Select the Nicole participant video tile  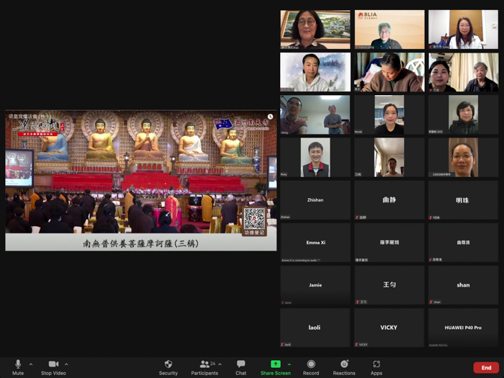tap(390, 114)
